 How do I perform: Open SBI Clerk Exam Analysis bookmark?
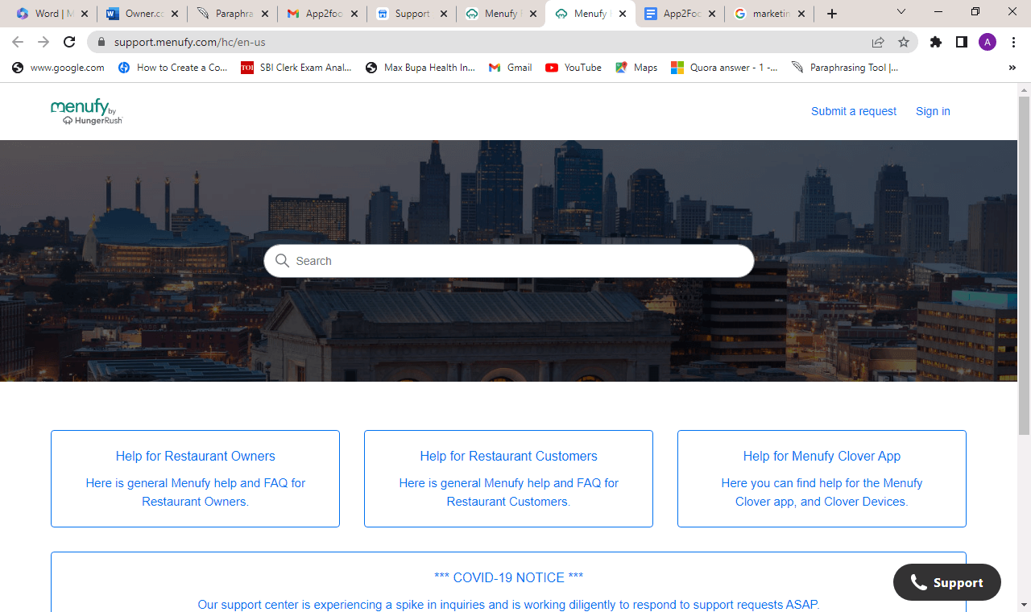pyautogui.click(x=296, y=68)
